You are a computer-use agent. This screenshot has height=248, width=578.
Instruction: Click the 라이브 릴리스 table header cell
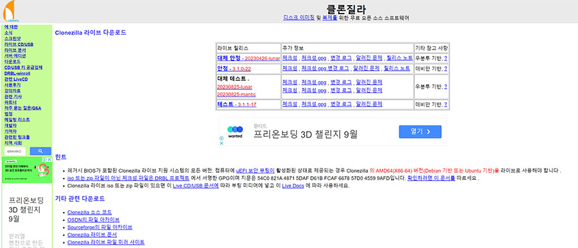pyautogui.click(x=249, y=48)
